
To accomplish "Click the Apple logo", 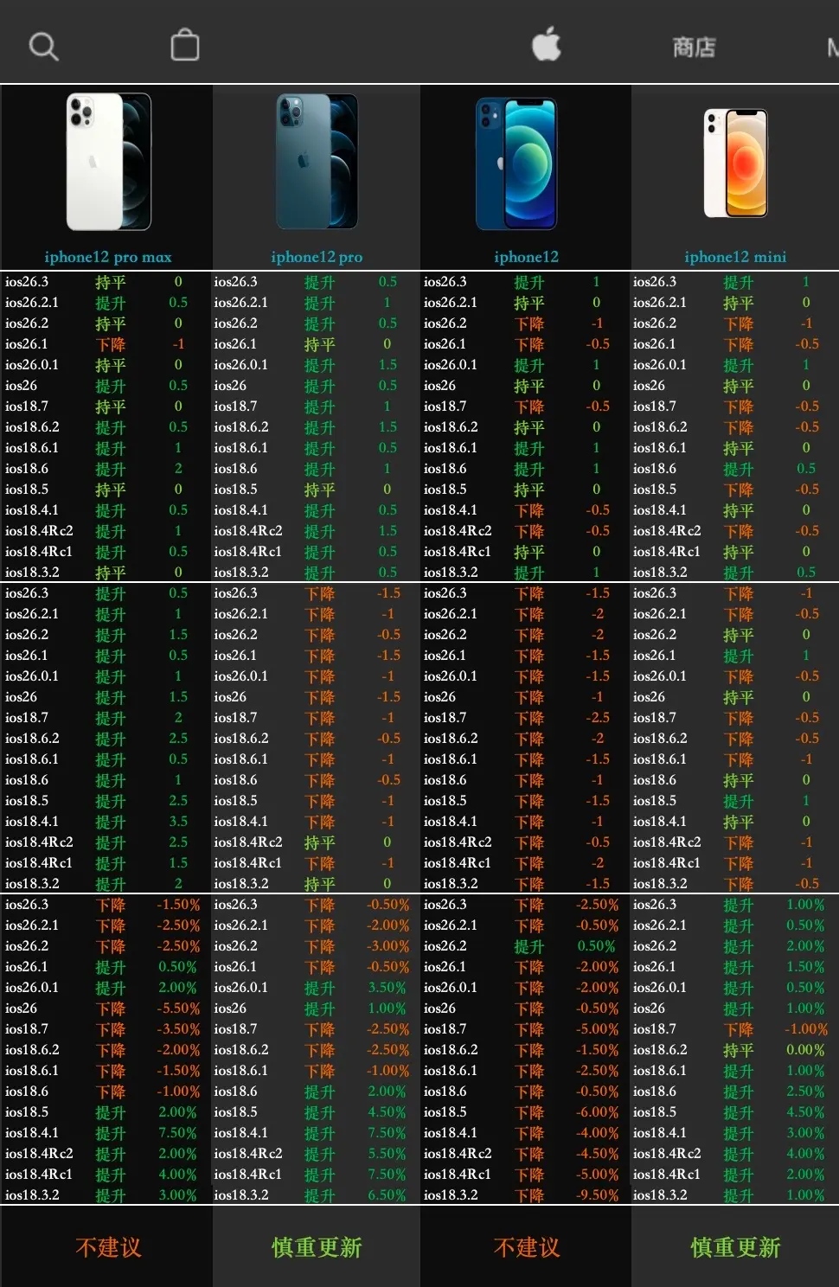I will coord(547,43).
